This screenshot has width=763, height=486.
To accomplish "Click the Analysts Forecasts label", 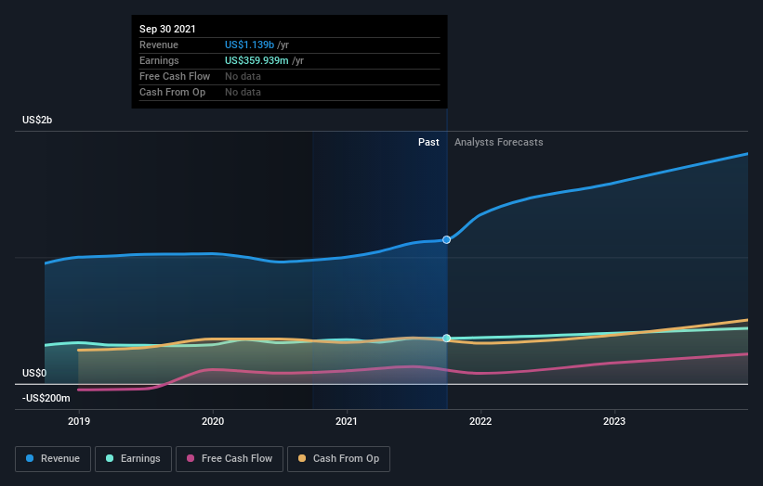I will click(x=499, y=142).
